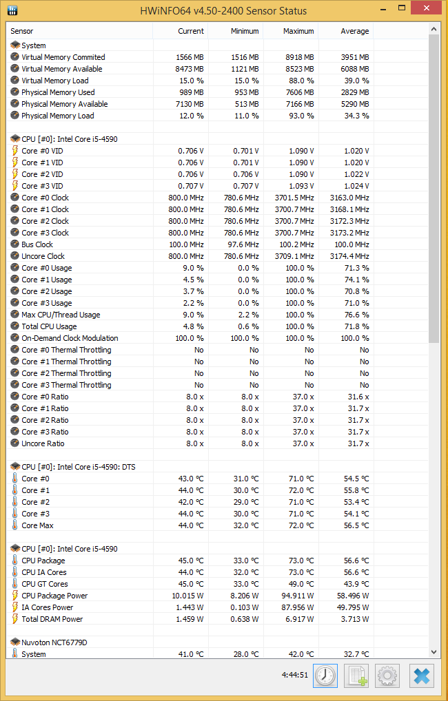This screenshot has height=701, width=448.
Task: Select the CPU IA Cores row
Action: (217, 572)
